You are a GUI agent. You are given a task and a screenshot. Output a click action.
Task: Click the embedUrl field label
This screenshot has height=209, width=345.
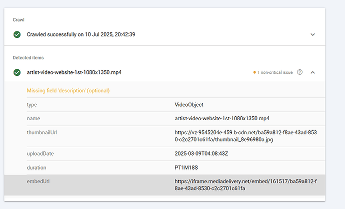click(38, 182)
